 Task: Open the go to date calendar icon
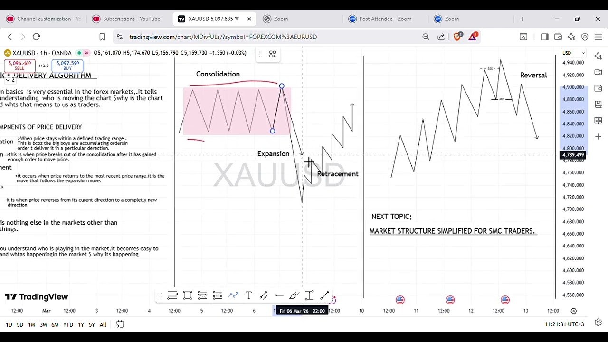pyautogui.click(x=120, y=324)
